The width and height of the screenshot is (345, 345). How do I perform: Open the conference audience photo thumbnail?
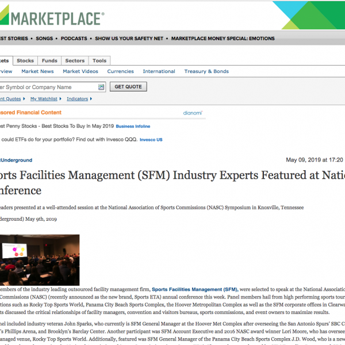coord(40,260)
